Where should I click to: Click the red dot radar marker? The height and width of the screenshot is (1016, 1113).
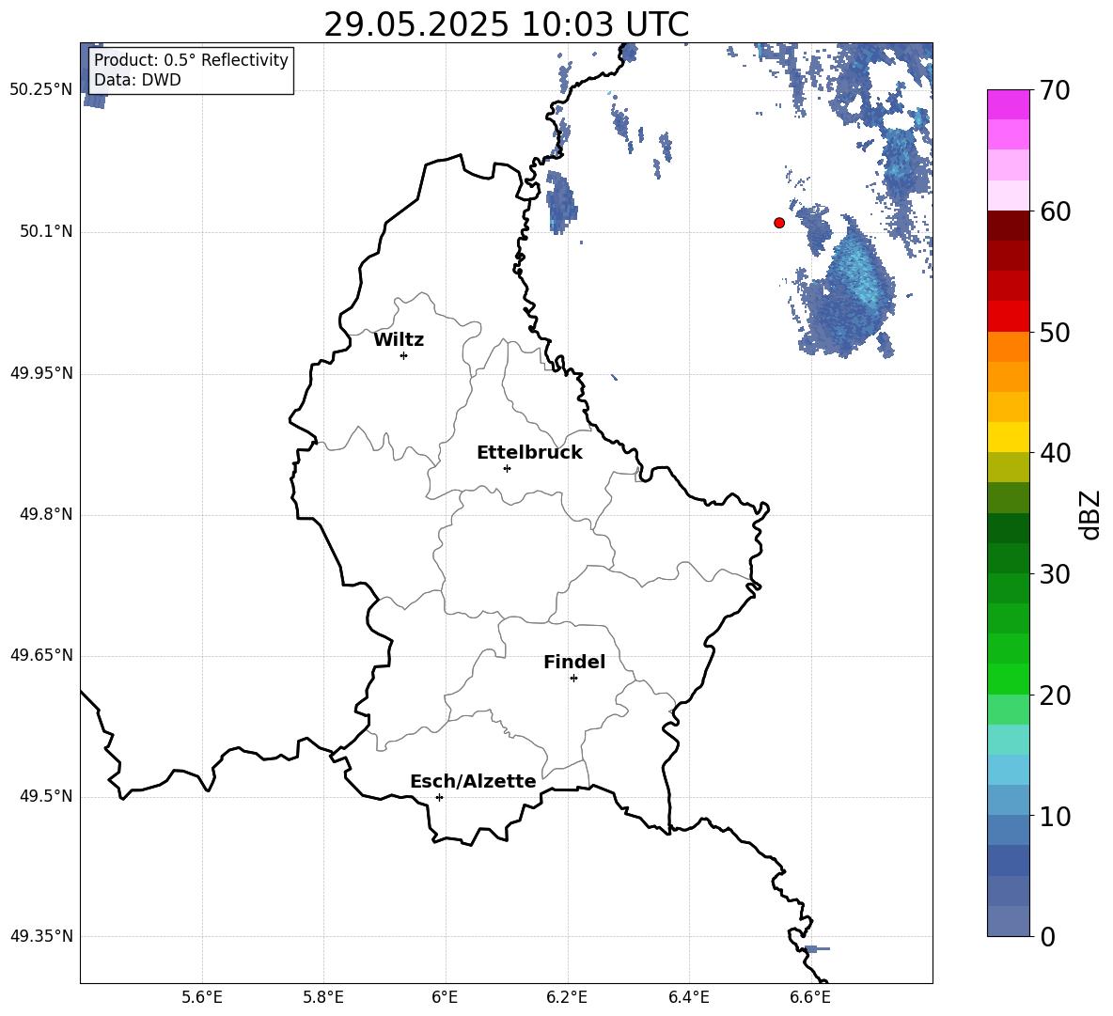pos(779,223)
